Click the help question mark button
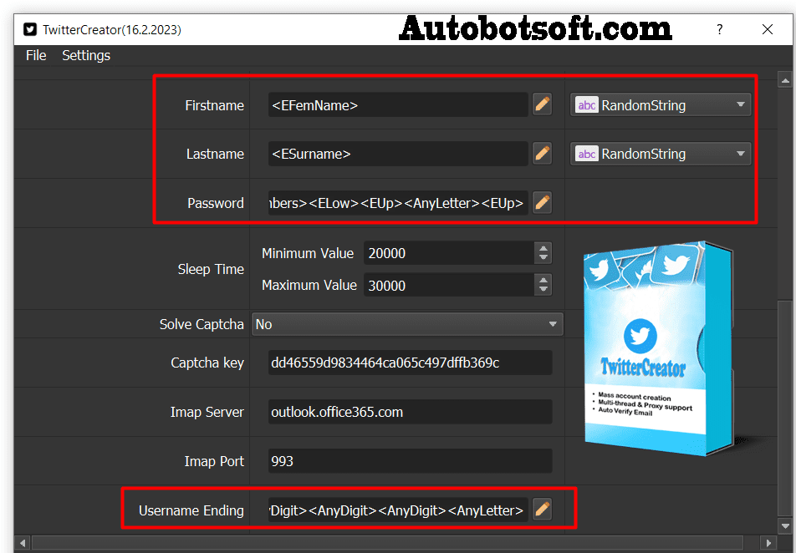This screenshot has height=553, width=796. pyautogui.click(x=719, y=29)
